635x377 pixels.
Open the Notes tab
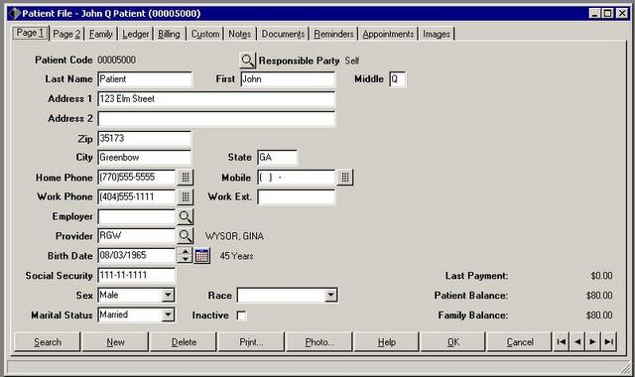tap(240, 34)
